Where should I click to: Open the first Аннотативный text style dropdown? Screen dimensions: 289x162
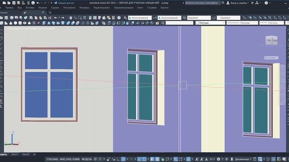point(140,18)
